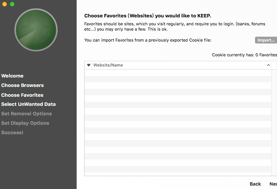Open the Welcome step in sidebar
Image resolution: width=277 pixels, height=189 pixels.
13,76
